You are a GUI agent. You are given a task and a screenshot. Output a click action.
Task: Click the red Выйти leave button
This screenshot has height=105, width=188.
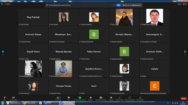tap(184, 98)
